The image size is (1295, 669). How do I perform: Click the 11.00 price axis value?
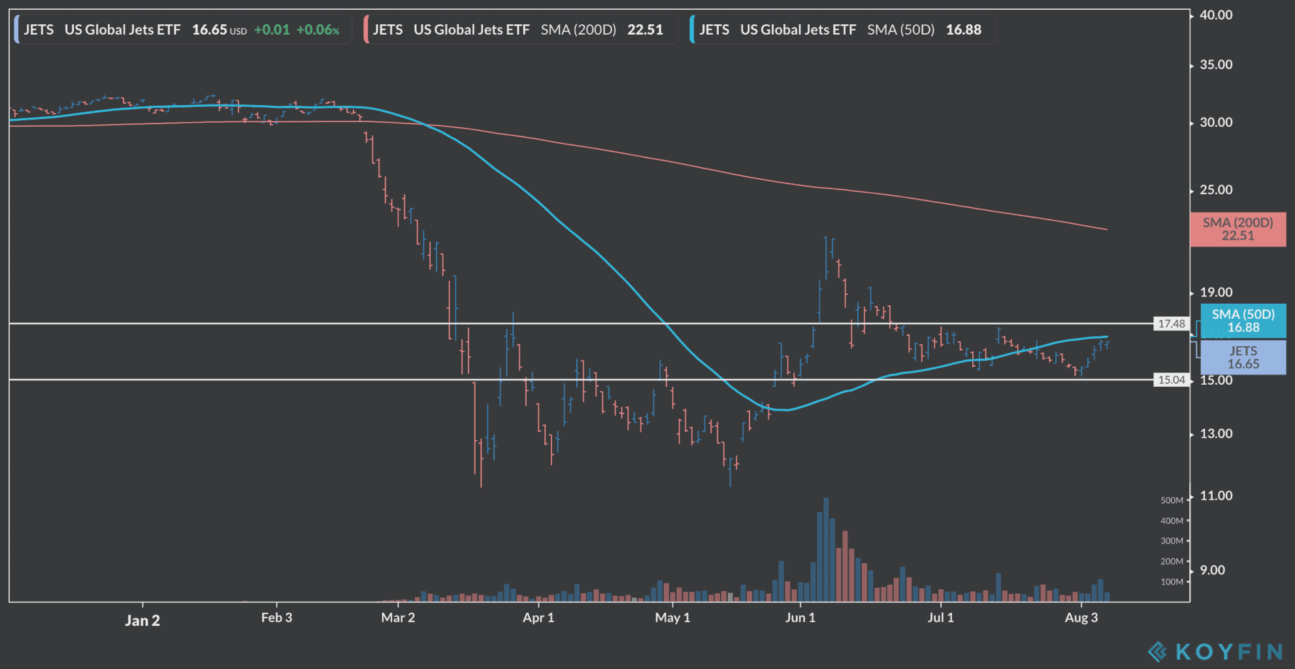[1216, 496]
